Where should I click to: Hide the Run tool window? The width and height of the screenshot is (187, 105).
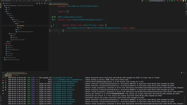[184, 73]
